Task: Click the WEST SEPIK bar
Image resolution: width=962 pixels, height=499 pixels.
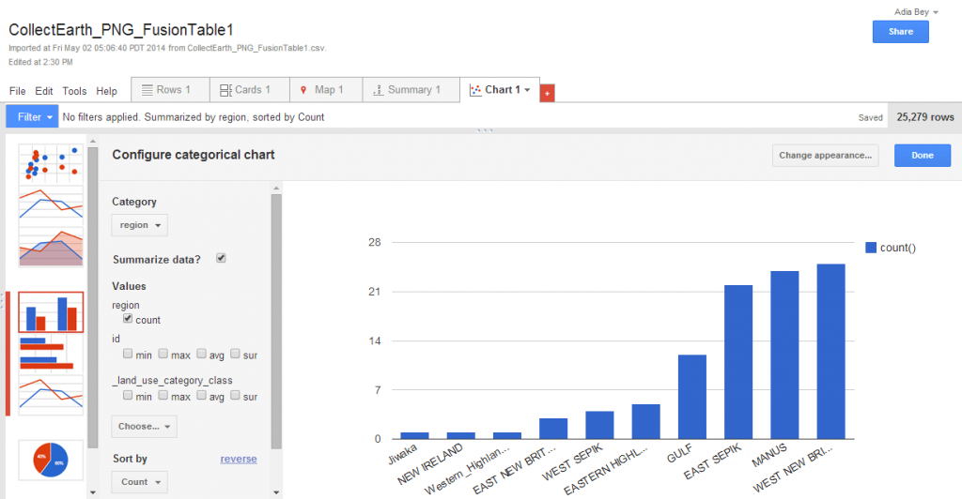Action: coord(599,425)
